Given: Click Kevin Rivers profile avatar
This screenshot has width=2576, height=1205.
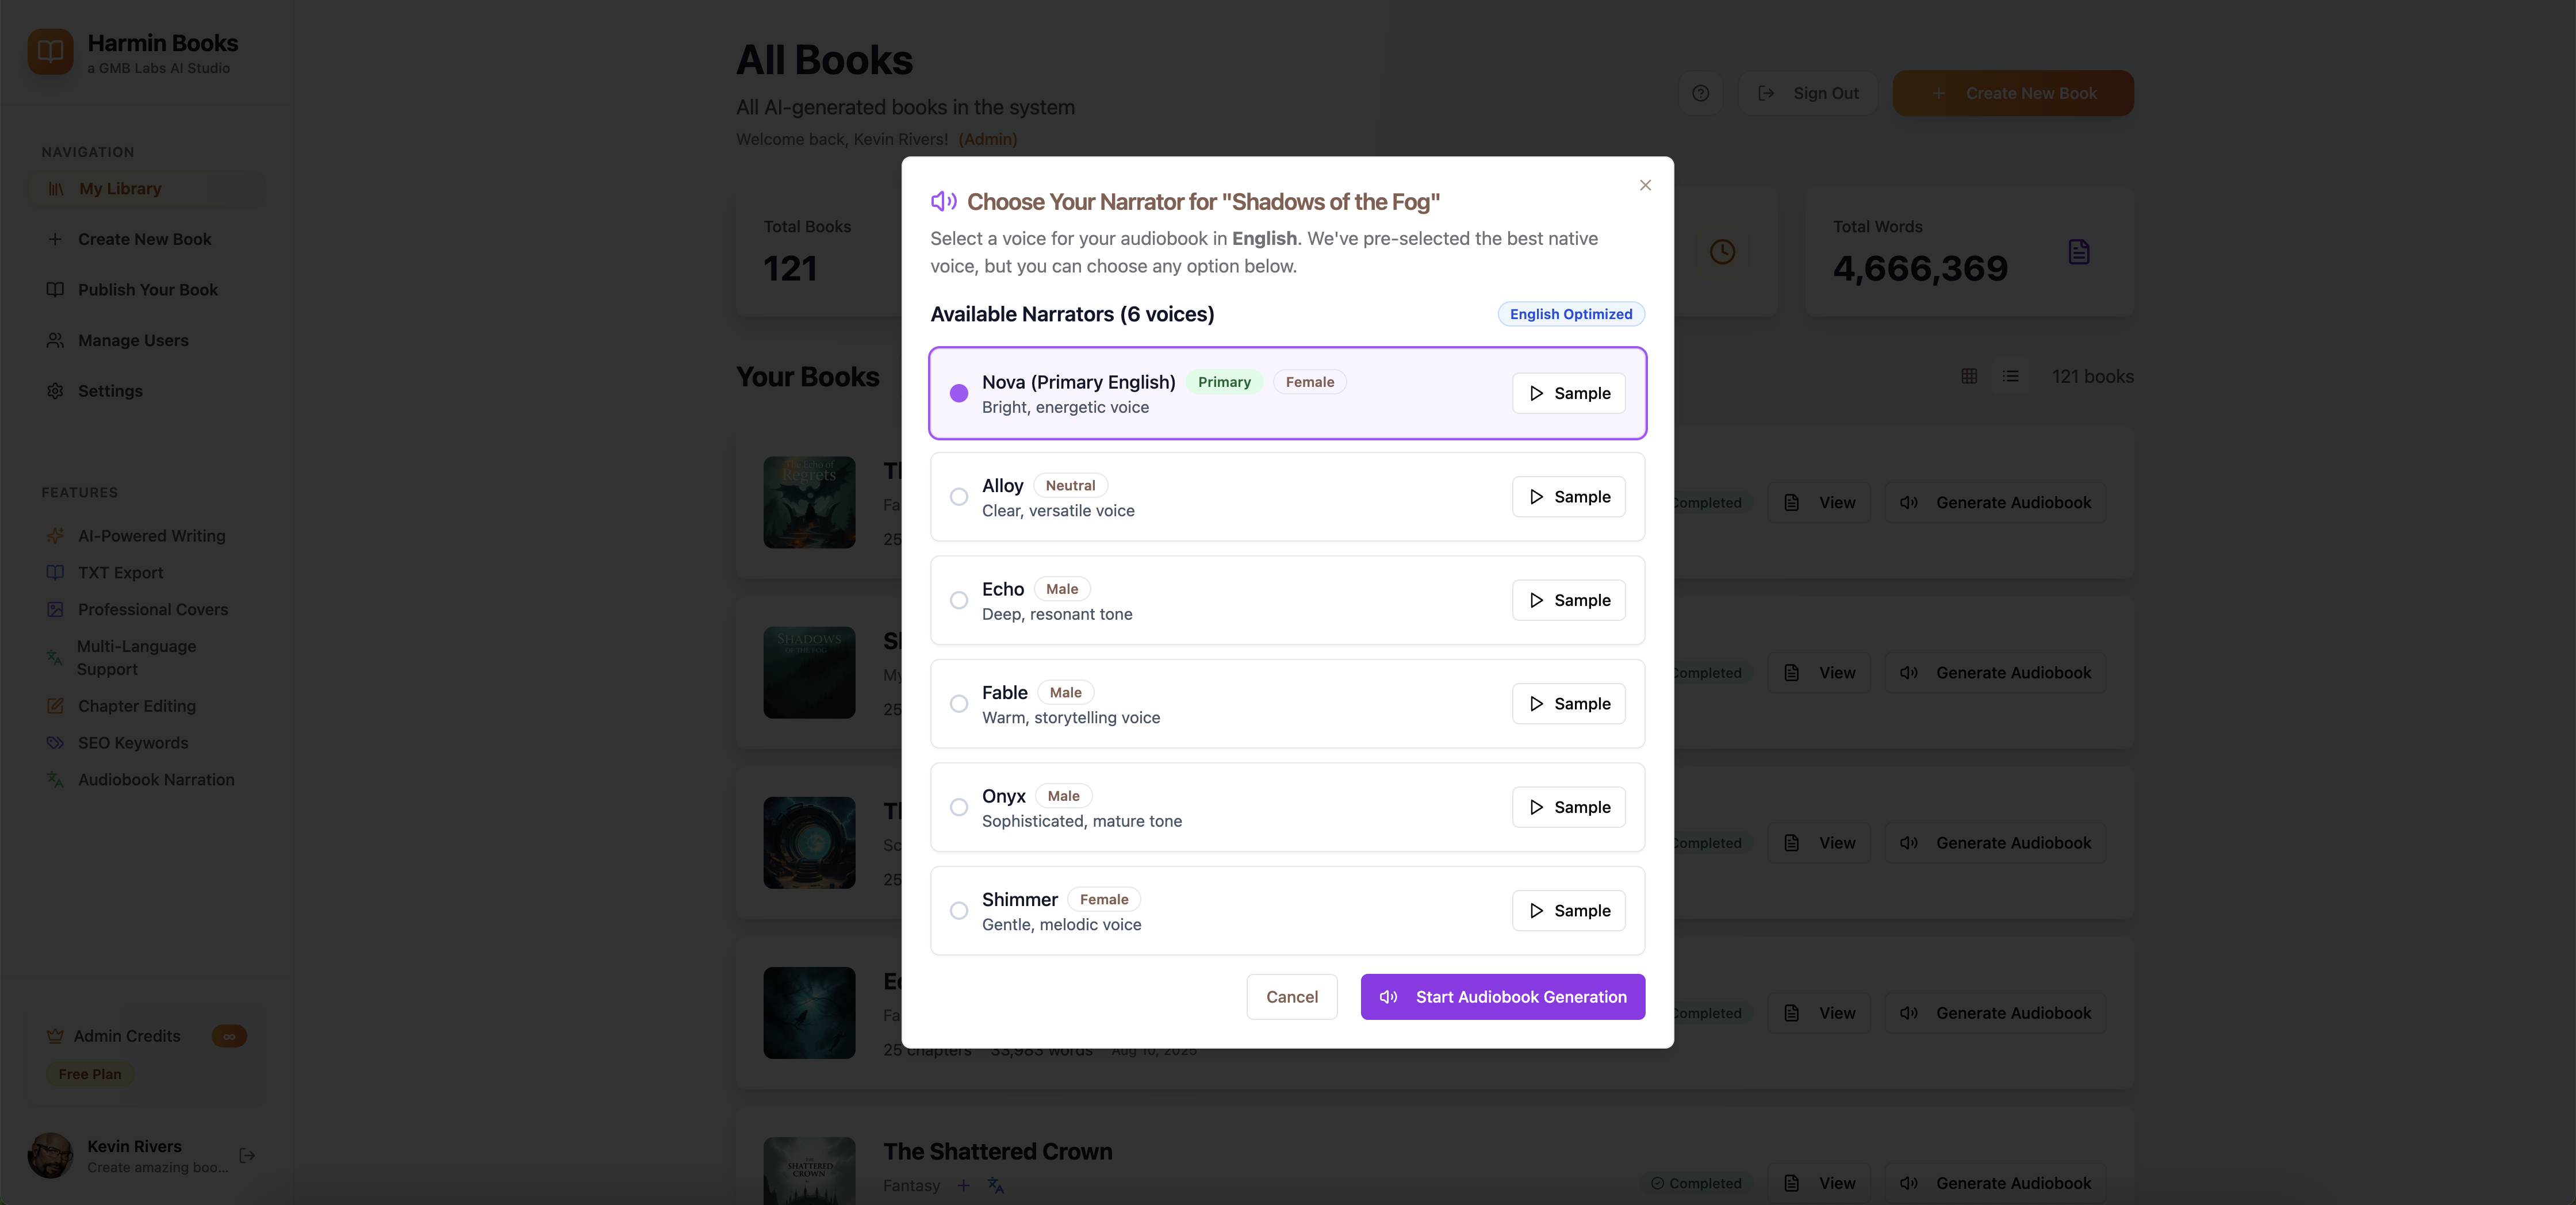Looking at the screenshot, I should click(x=50, y=1155).
